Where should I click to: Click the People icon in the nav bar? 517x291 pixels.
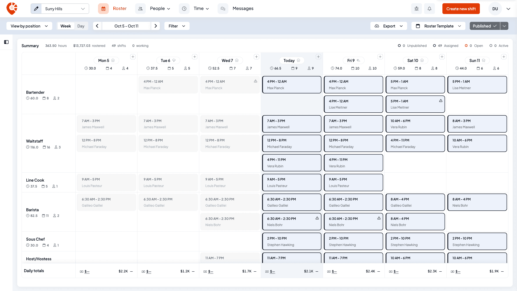click(140, 9)
